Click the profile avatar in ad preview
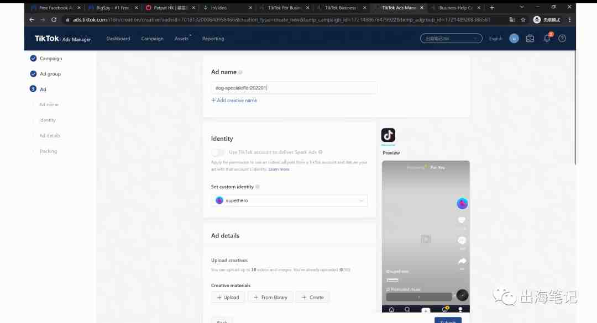This screenshot has height=323, width=597. click(x=462, y=204)
